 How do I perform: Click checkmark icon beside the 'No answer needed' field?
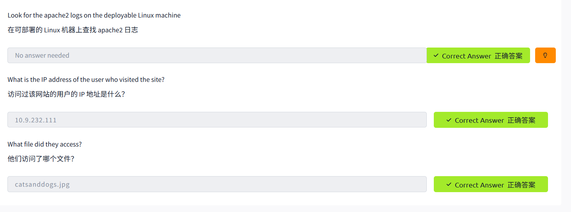click(x=436, y=56)
